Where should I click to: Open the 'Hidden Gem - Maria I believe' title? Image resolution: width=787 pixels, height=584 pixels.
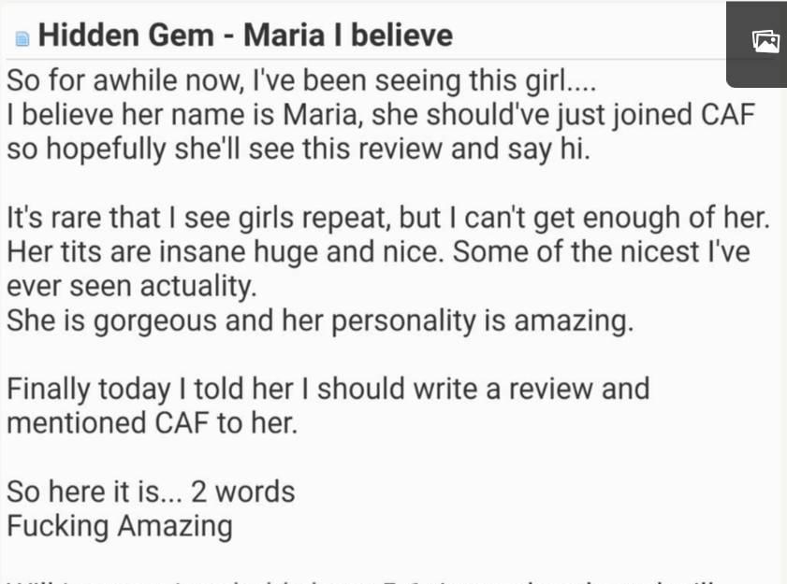pyautogui.click(x=245, y=36)
